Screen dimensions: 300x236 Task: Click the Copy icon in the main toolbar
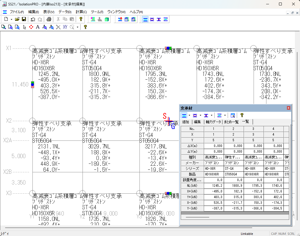65,19
